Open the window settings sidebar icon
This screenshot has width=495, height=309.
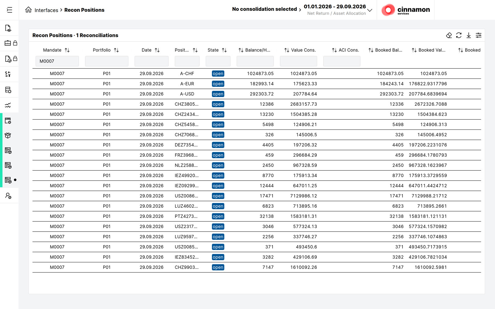coord(8,121)
